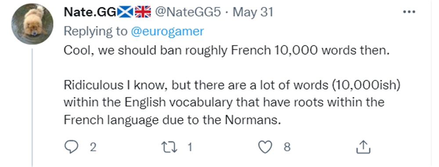The width and height of the screenshot is (439, 167).
Task: Click the vertical thread line below avatar
Action: click(32, 108)
